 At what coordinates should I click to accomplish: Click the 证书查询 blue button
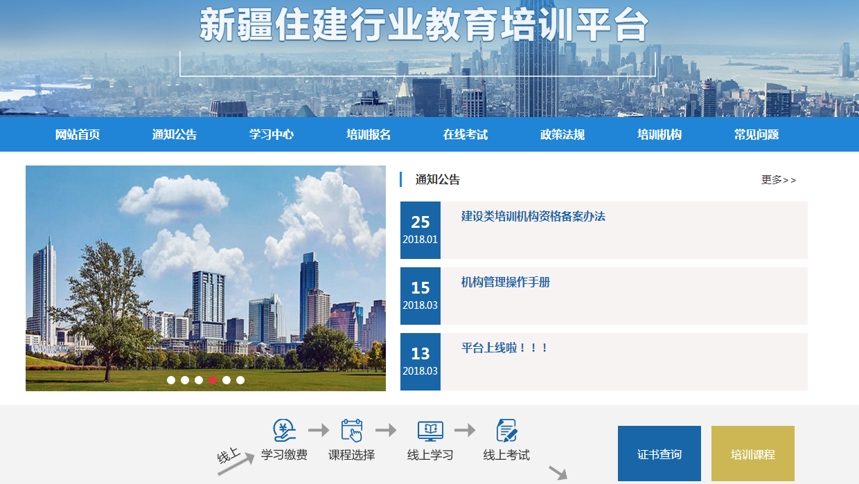(x=659, y=454)
